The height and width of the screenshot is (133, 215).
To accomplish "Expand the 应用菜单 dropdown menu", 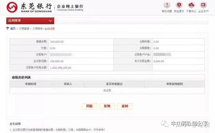I will click(30, 21).
